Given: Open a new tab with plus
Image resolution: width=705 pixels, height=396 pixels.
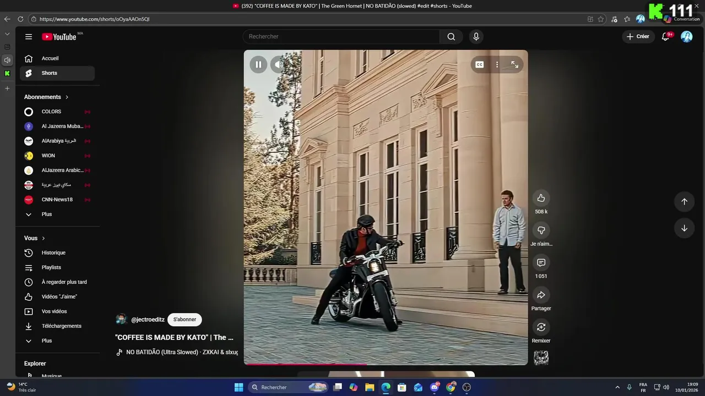Looking at the screenshot, I should pyautogui.click(x=7, y=88).
